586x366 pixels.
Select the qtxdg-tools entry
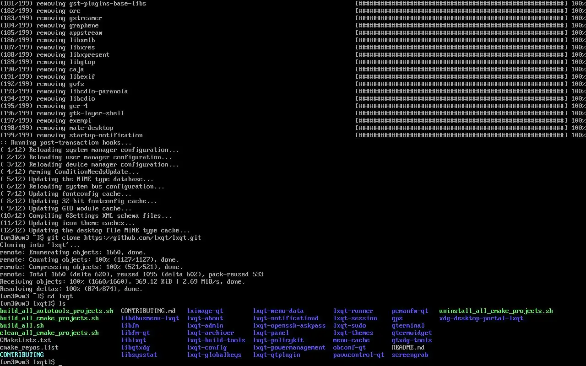(412, 340)
